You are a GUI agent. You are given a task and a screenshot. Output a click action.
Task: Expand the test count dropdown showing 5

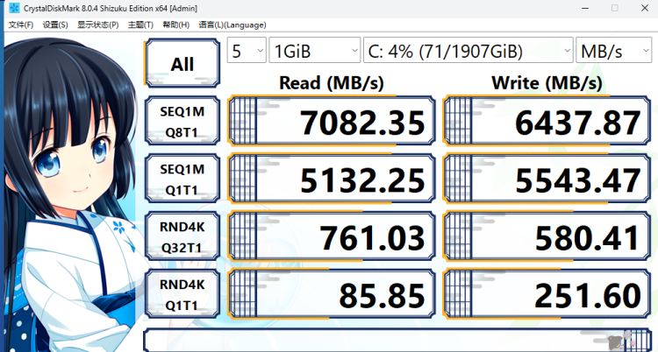(x=247, y=50)
